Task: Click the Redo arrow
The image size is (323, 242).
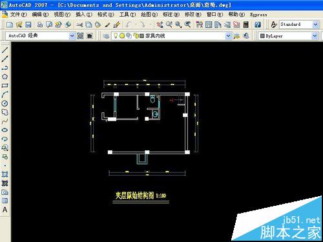Action: click(142, 25)
